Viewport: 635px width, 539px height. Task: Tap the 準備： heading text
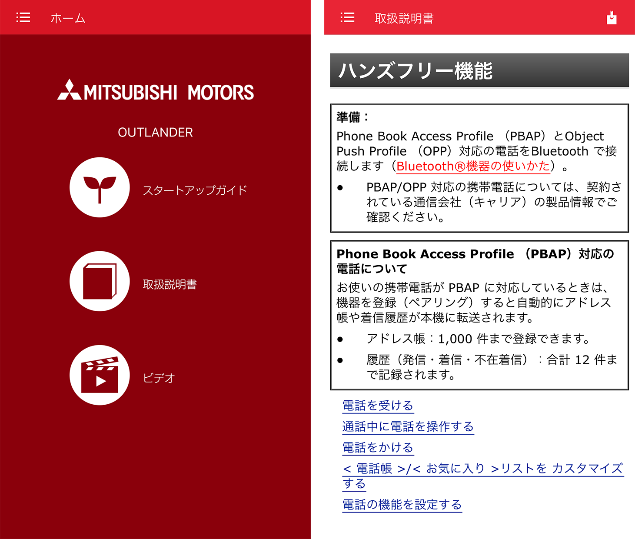point(352,117)
